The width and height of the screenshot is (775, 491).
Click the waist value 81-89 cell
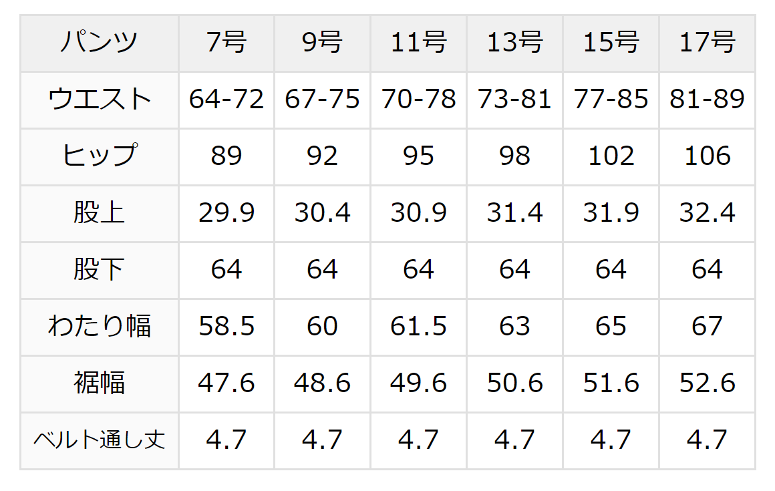tap(708, 100)
